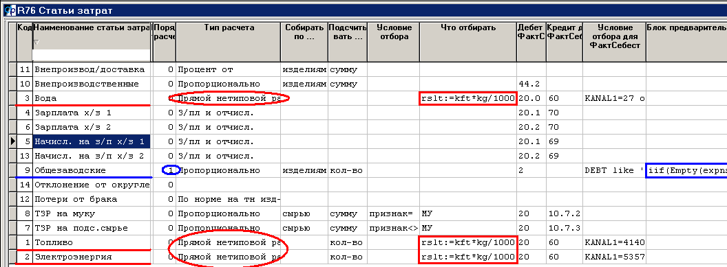Select row 'Внепроизводственные'
Screen dimensions: 727x267
click(x=92, y=84)
